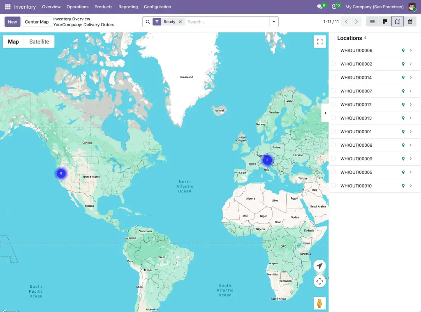Click the map pin for WH/OUT/00013
The width and height of the screenshot is (421, 312).
[x=403, y=118]
